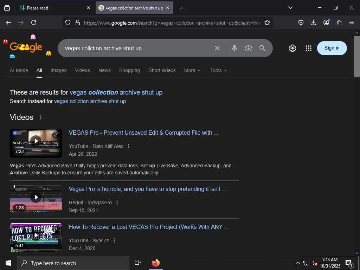Search by image with Google Lens
360x270 pixels.
pyautogui.click(x=249, y=48)
